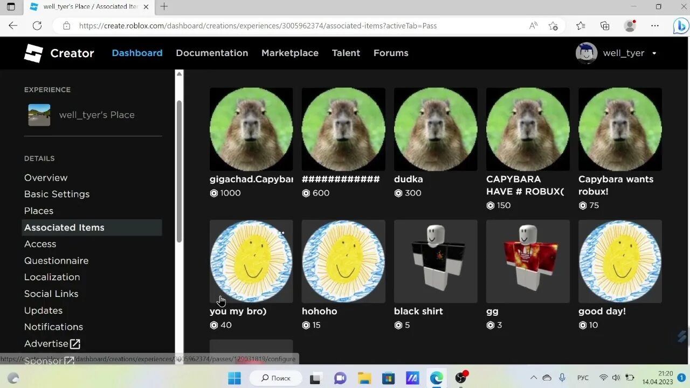Open the ############ pass thumbnail
Viewport: 690px width, 388px height.
click(x=343, y=129)
